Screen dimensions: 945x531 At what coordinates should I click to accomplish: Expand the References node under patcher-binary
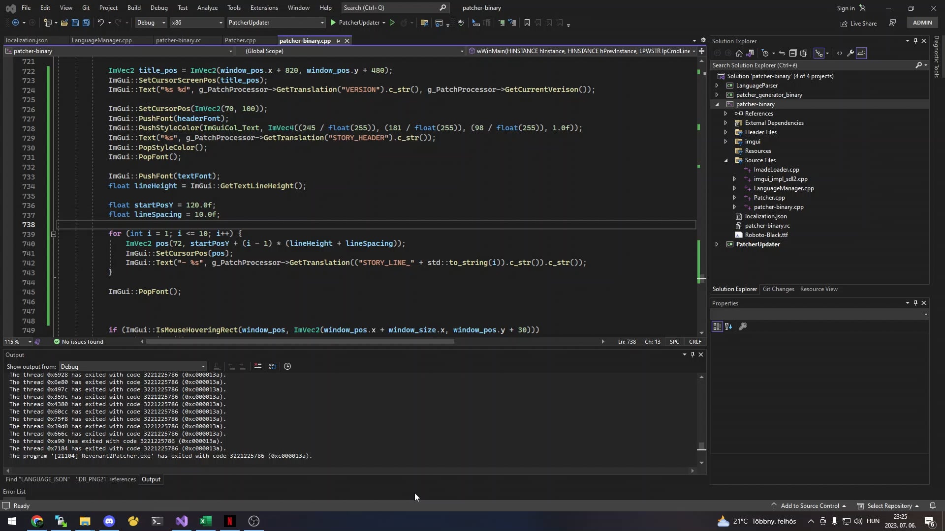[727, 114]
